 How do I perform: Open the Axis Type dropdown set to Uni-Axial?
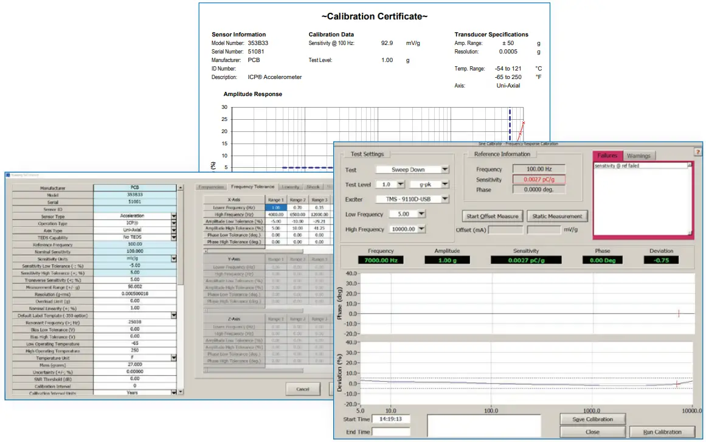point(173,230)
